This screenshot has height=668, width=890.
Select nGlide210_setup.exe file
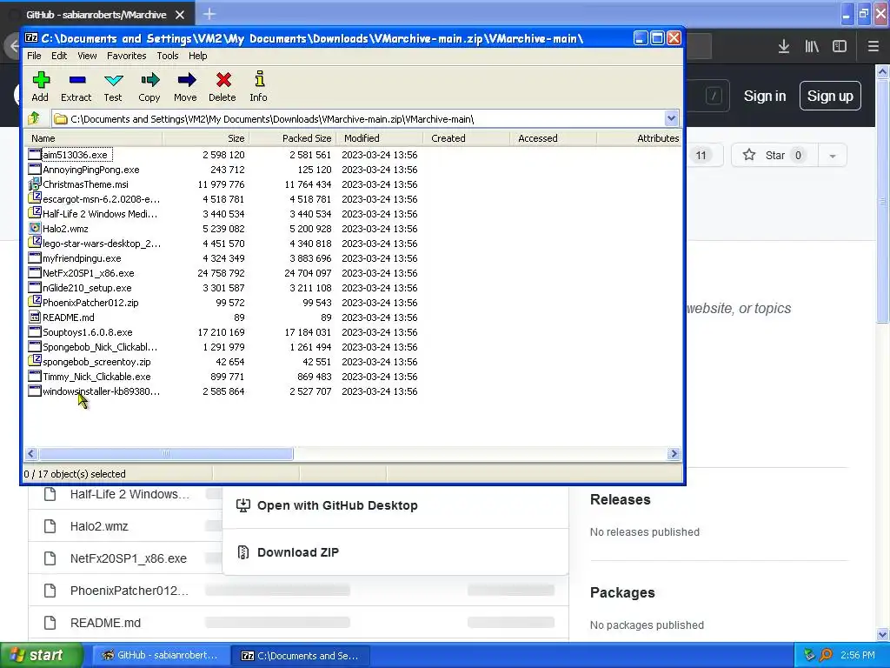point(87,287)
